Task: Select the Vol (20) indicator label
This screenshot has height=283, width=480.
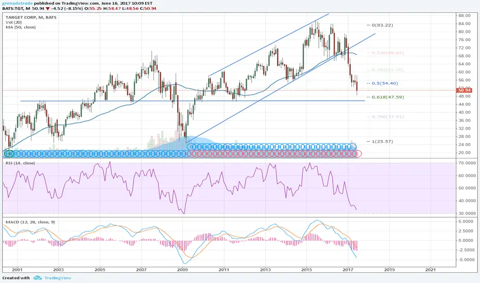Action: click(x=13, y=22)
